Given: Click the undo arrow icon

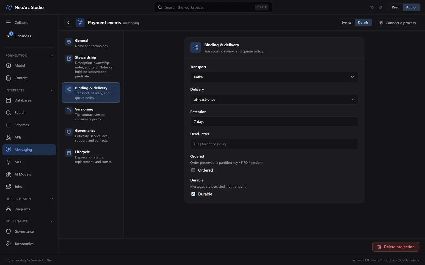Looking at the screenshot, I should pos(372,7).
